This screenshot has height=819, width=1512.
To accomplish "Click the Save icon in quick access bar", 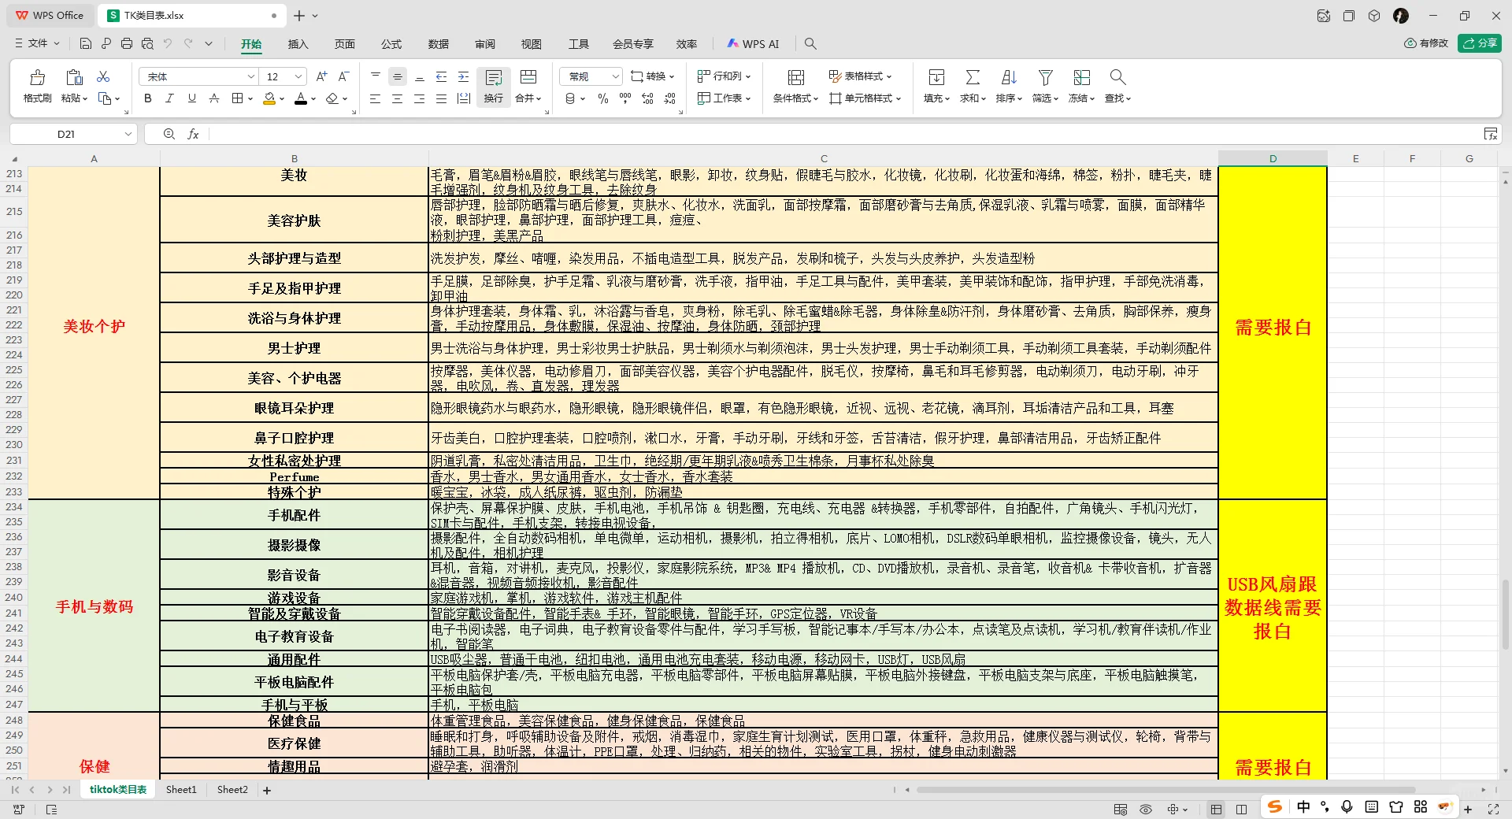I will click(86, 43).
